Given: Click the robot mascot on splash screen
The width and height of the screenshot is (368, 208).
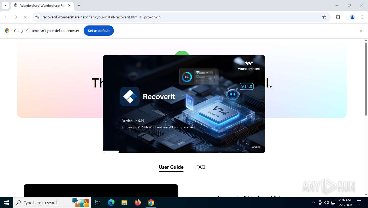Looking at the screenshot, I should tap(232, 94).
